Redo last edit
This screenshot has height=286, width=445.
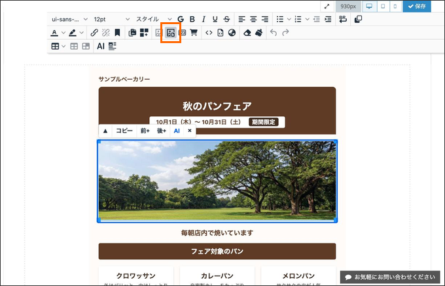click(x=285, y=33)
